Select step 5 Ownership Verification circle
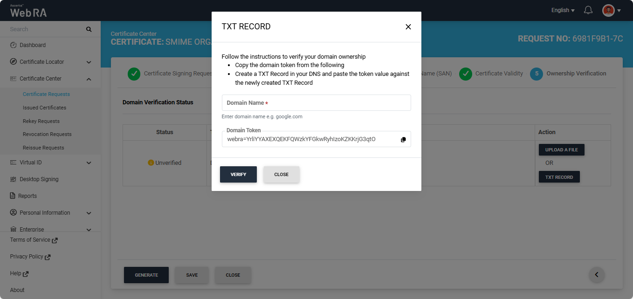Image resolution: width=633 pixels, height=299 pixels. (x=537, y=74)
